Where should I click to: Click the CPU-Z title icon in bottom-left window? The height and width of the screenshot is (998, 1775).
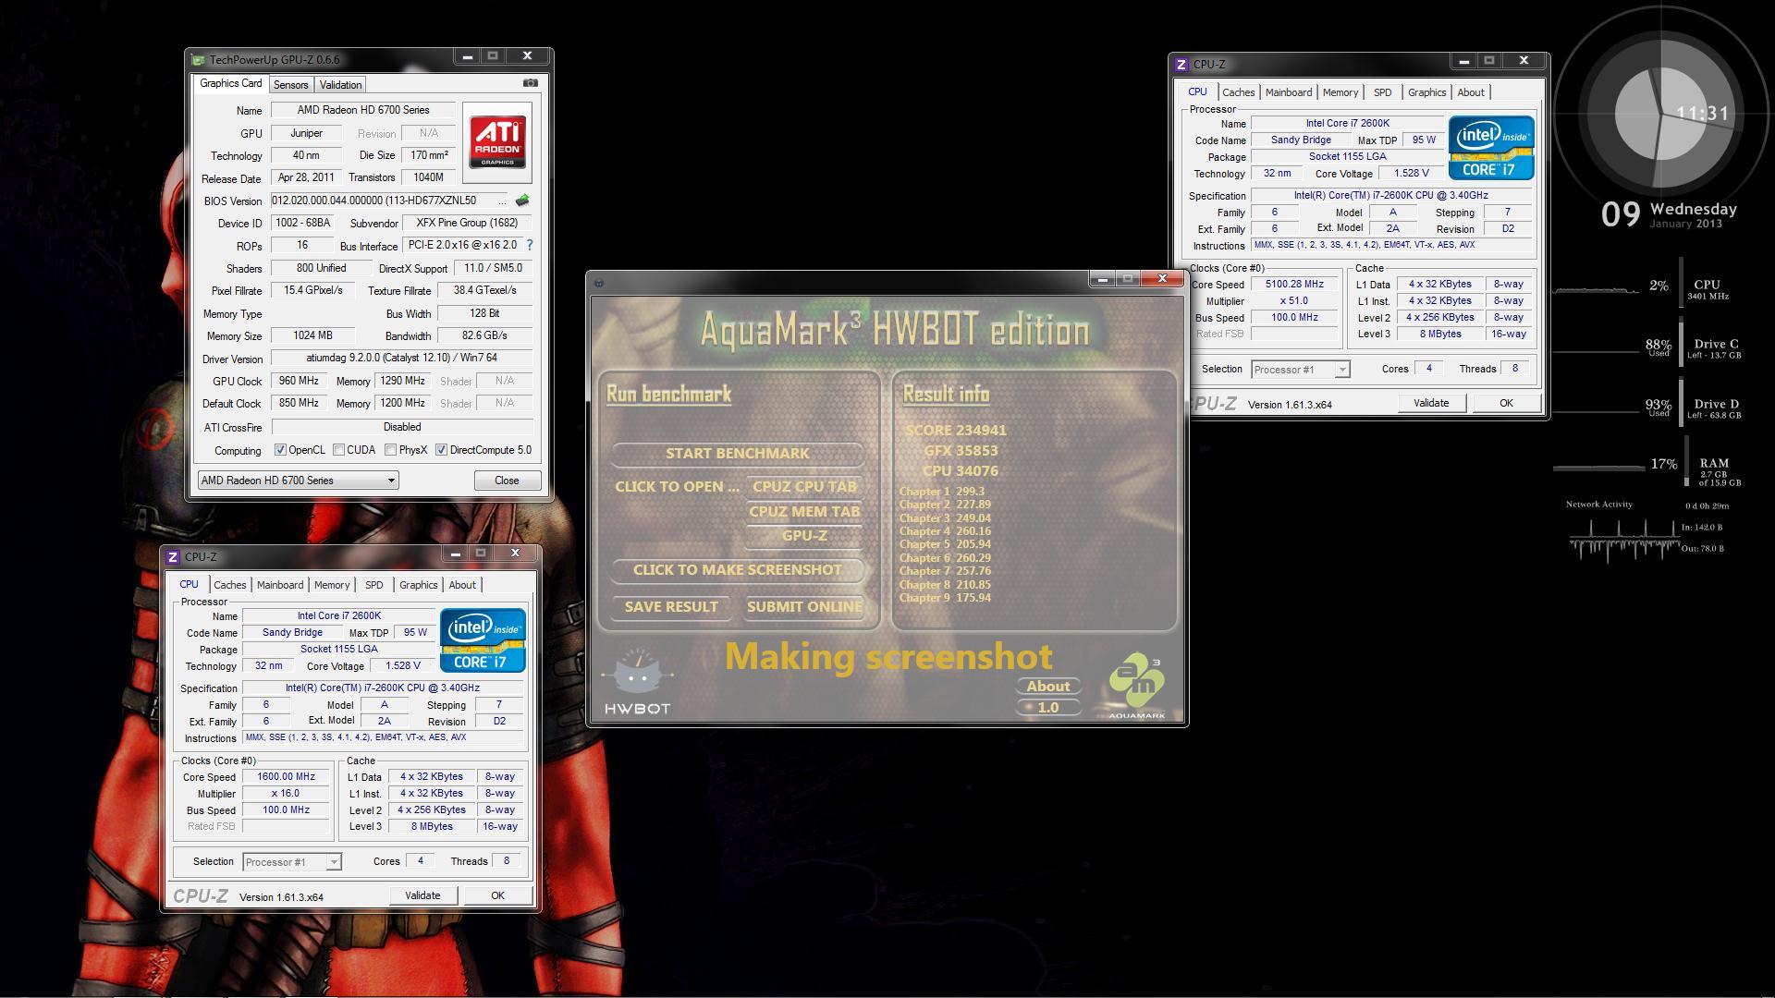[x=172, y=557]
